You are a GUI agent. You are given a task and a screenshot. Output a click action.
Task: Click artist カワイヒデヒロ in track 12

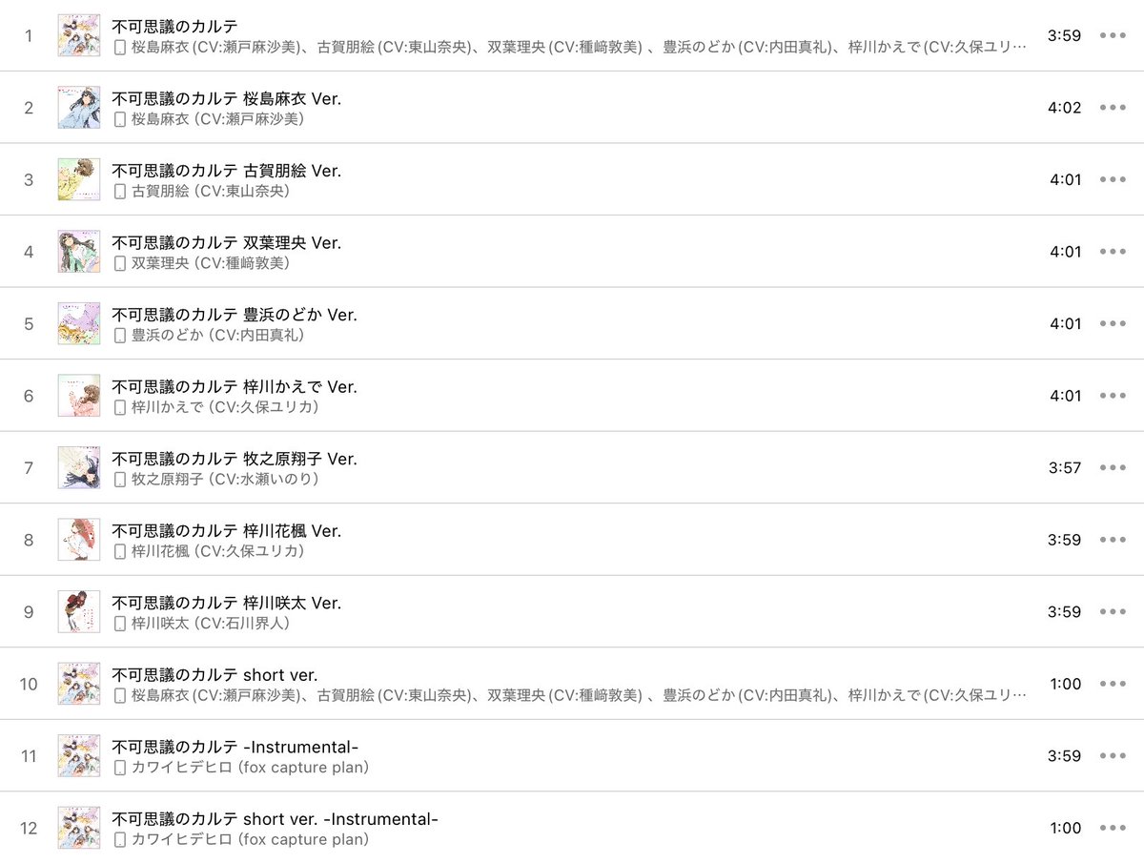[250, 839]
